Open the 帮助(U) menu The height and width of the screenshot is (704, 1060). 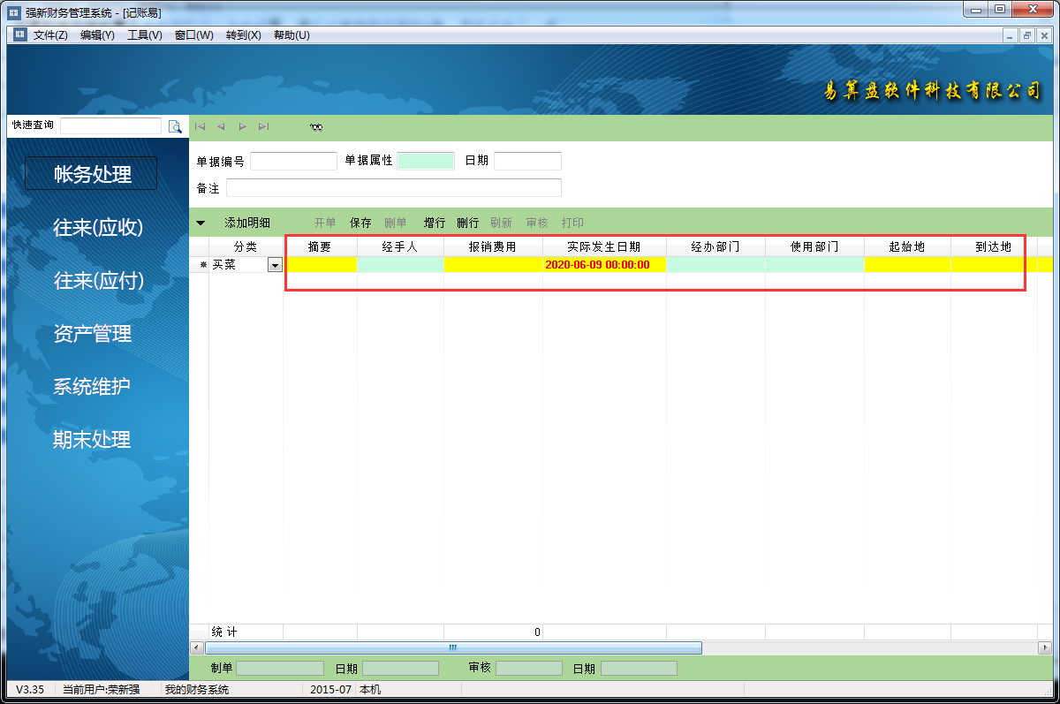click(x=291, y=35)
